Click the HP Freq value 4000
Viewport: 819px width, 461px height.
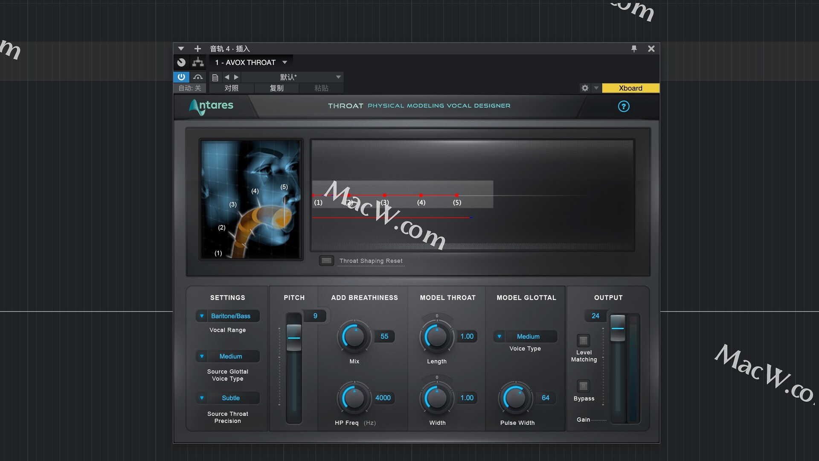(383, 398)
